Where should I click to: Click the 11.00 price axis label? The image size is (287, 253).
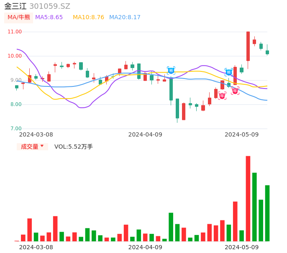click(x=15, y=32)
